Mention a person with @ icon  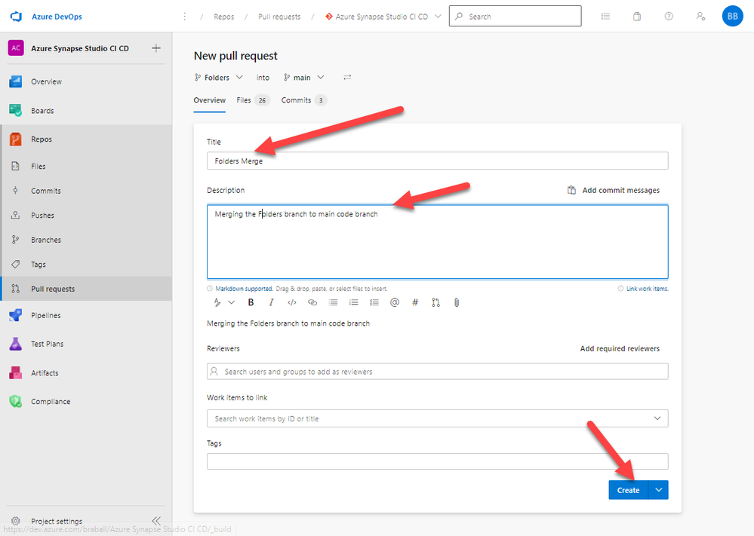tap(395, 302)
